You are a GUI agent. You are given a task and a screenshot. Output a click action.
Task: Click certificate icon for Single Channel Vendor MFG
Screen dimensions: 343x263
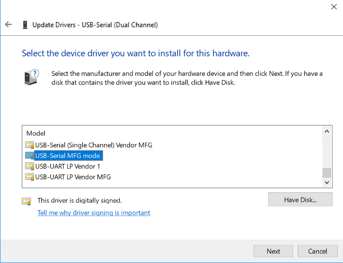30,145
